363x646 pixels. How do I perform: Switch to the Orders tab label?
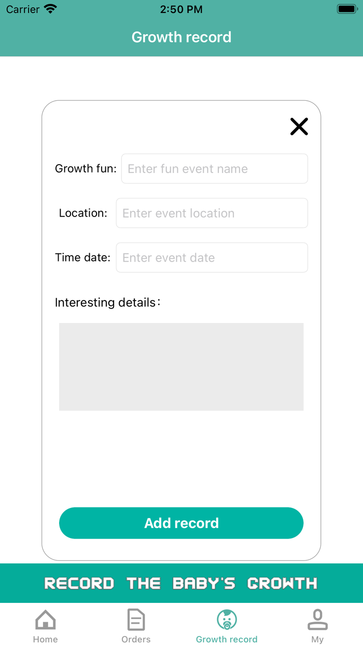136,639
